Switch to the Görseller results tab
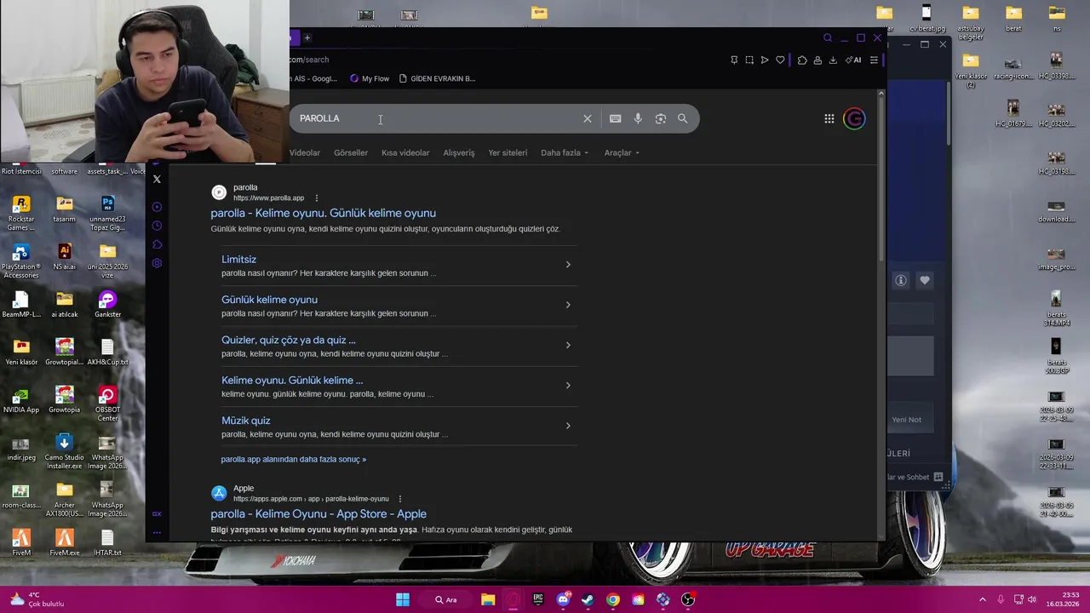Screen dimensions: 1090x613 (x=351, y=153)
